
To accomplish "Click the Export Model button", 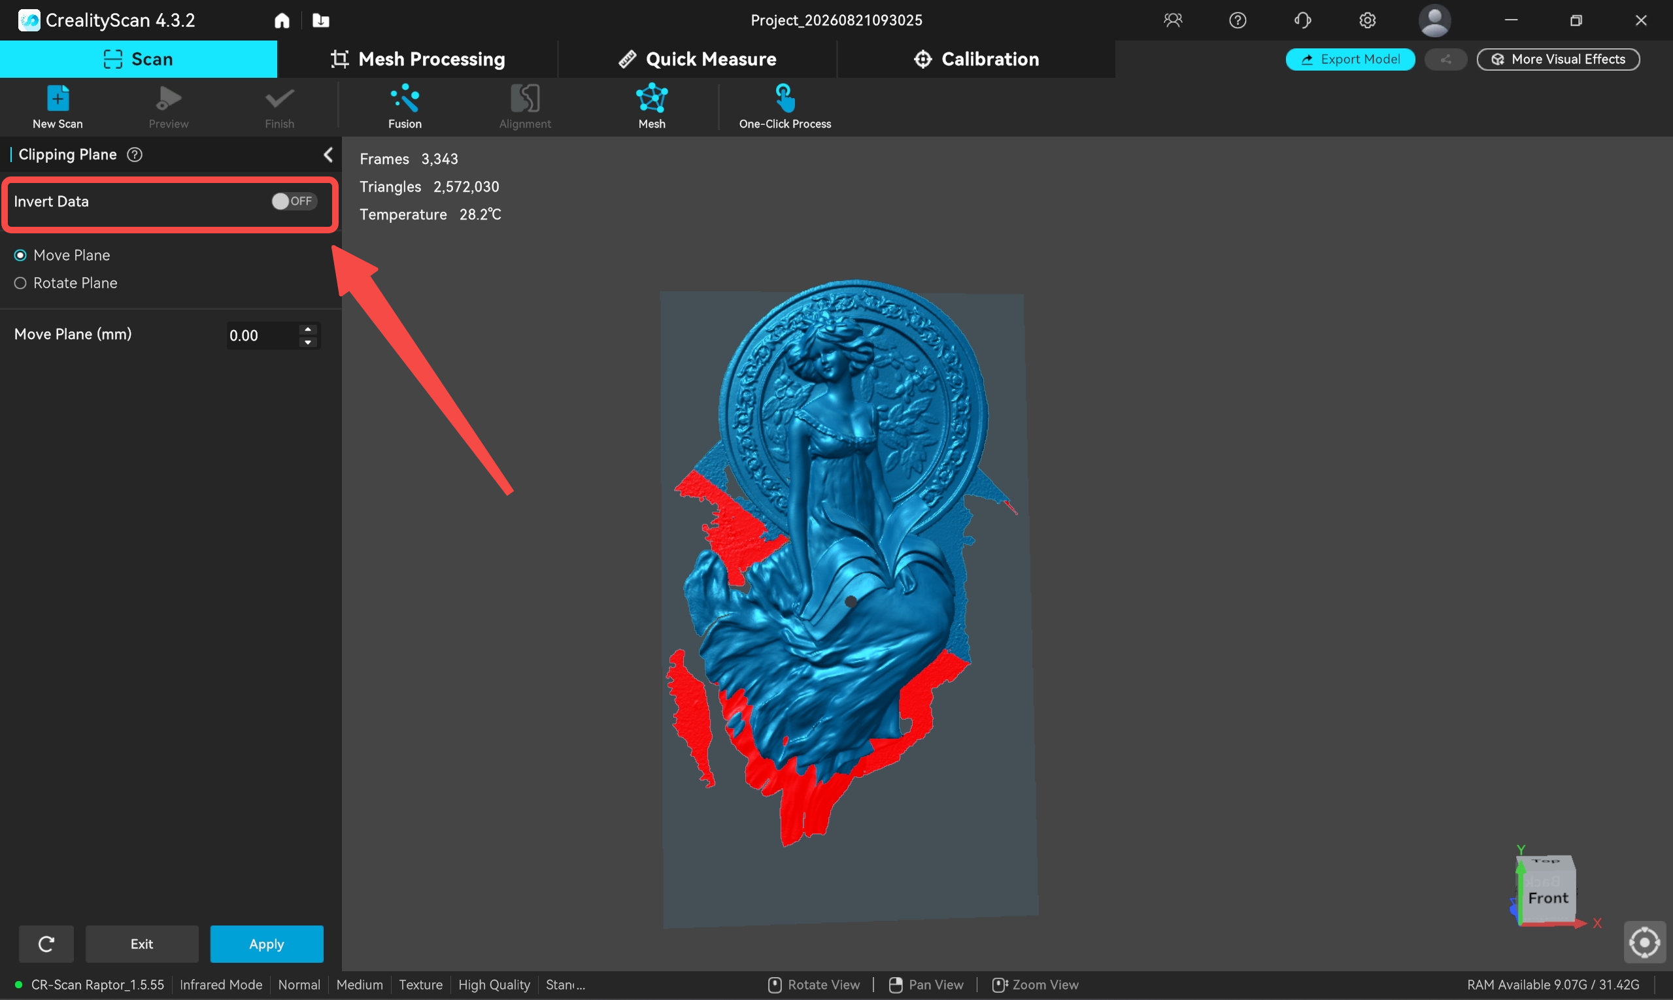I will 1350,59.
